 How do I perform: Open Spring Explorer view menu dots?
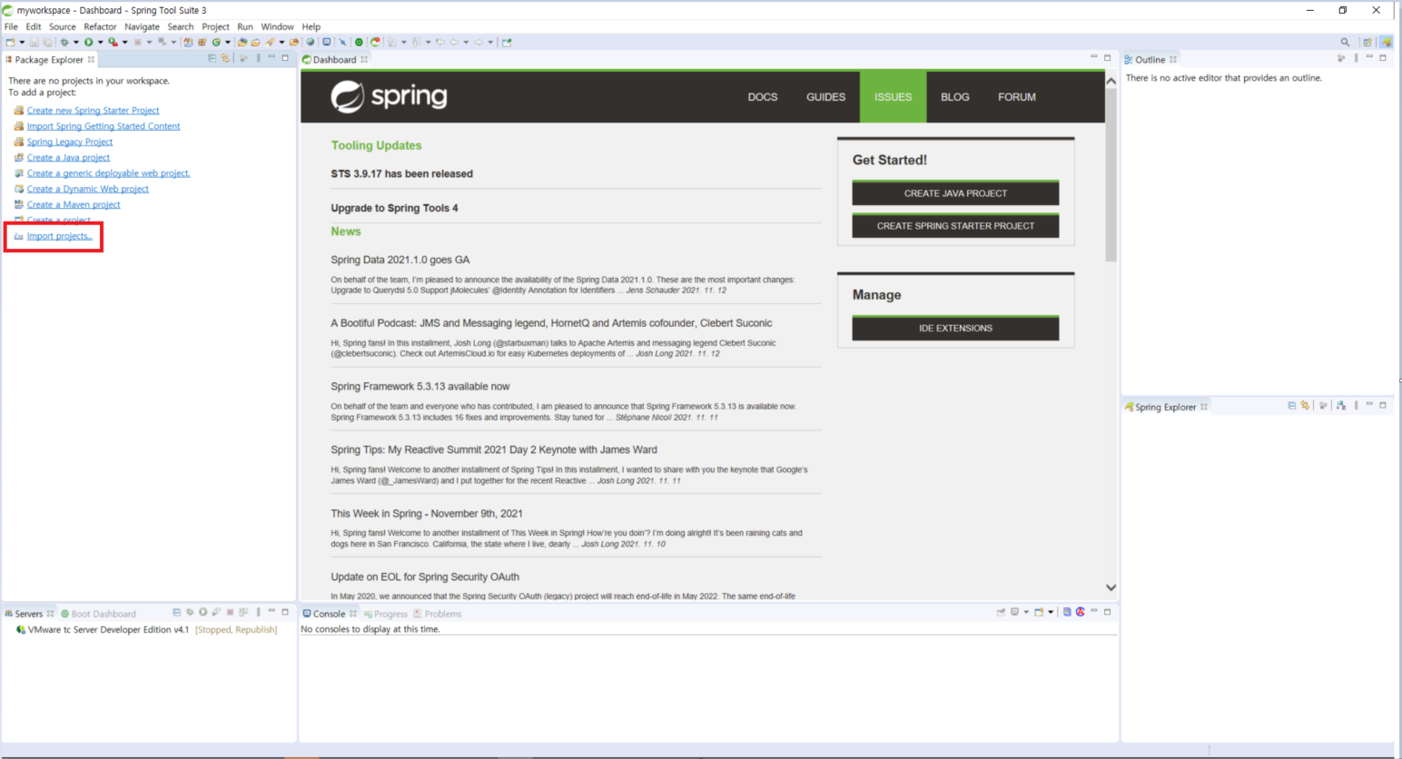click(1356, 406)
